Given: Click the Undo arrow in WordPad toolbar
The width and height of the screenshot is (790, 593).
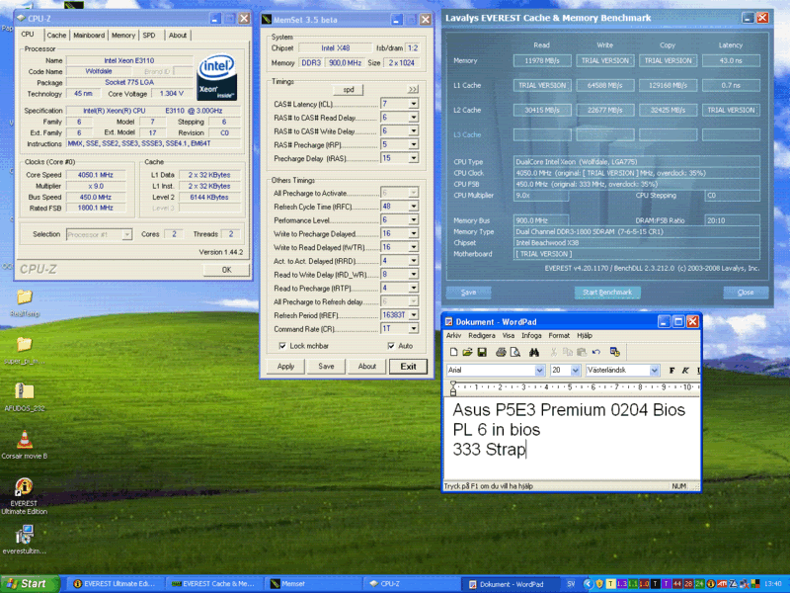Looking at the screenshot, I should [596, 352].
